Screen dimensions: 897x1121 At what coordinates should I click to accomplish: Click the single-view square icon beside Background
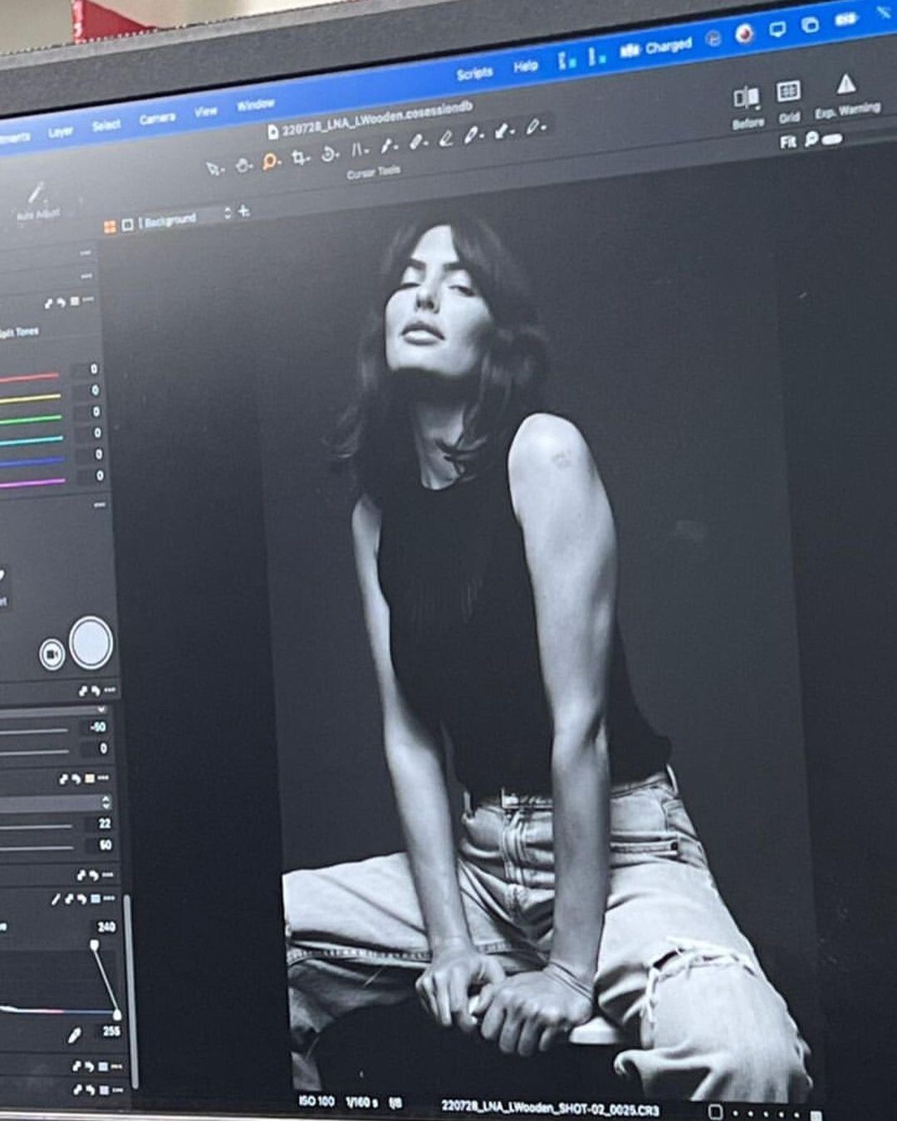click(127, 224)
